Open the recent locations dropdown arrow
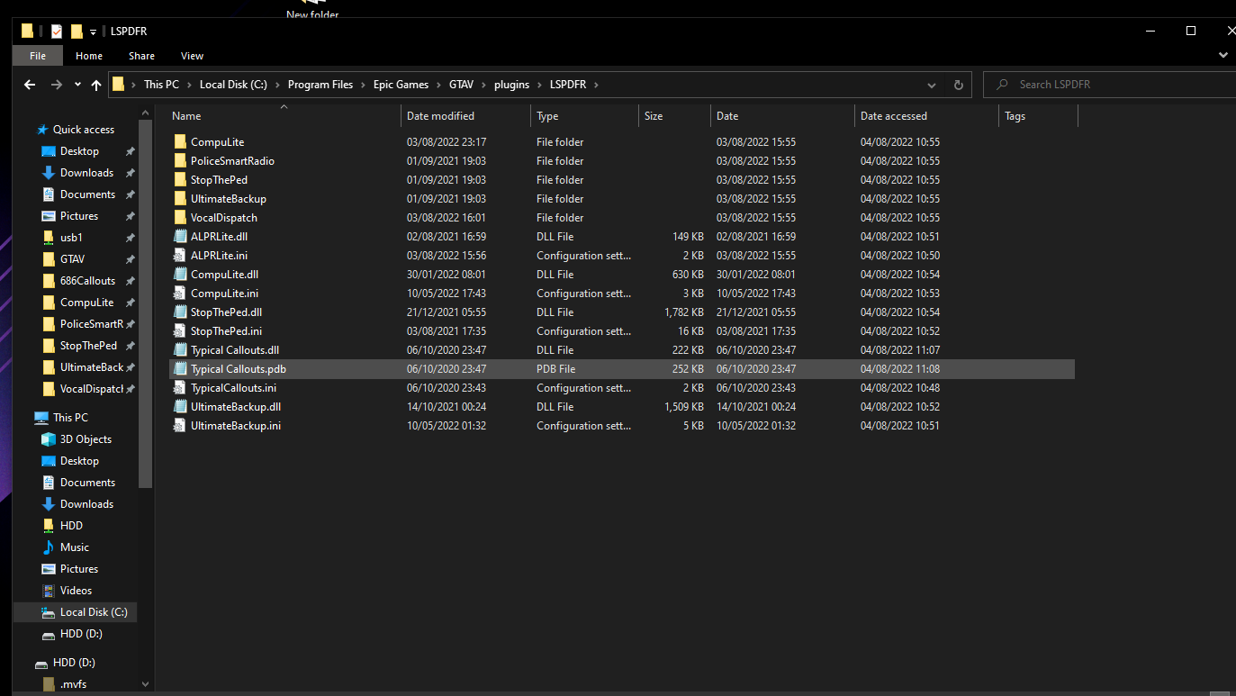Viewport: 1236px width, 696px height. [77, 85]
